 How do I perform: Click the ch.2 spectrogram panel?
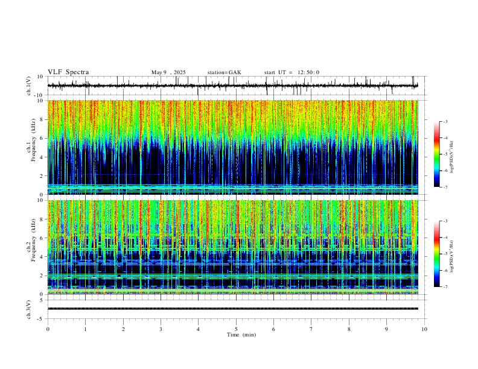(x=232, y=247)
